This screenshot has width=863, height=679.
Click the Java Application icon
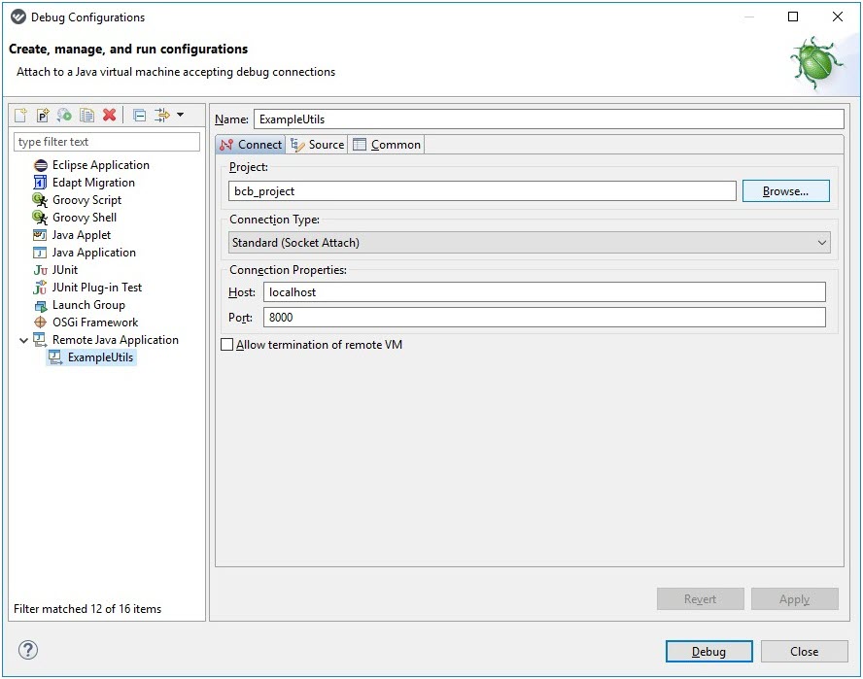[40, 253]
